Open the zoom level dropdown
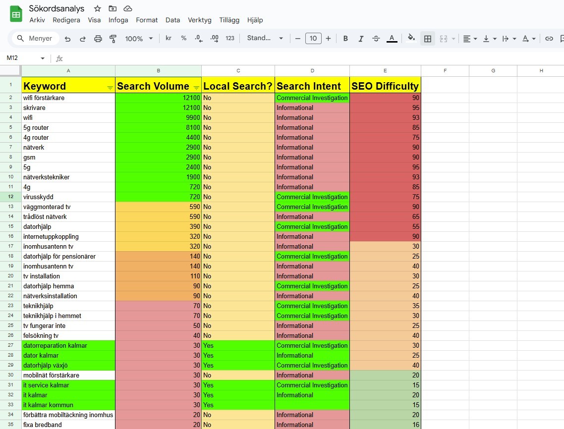564x429 pixels. tap(139, 39)
